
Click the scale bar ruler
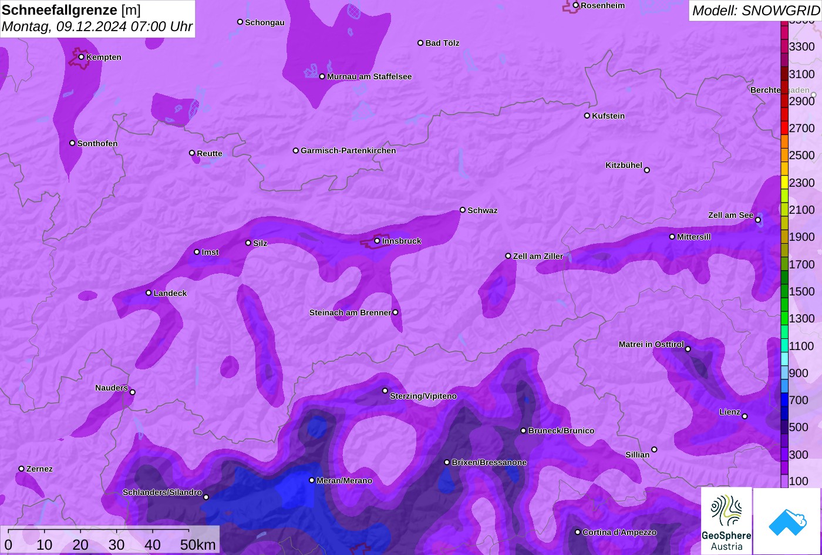point(98,531)
